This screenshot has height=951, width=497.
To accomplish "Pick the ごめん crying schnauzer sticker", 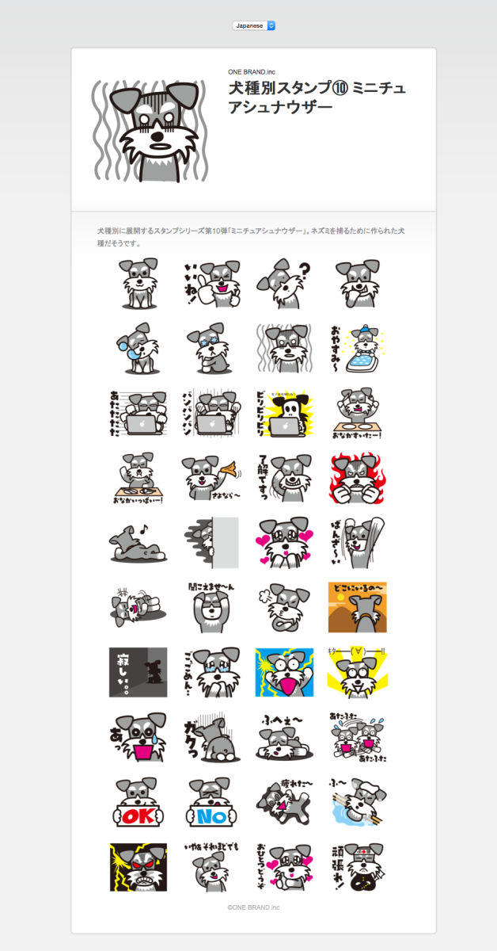I will tap(211, 672).
